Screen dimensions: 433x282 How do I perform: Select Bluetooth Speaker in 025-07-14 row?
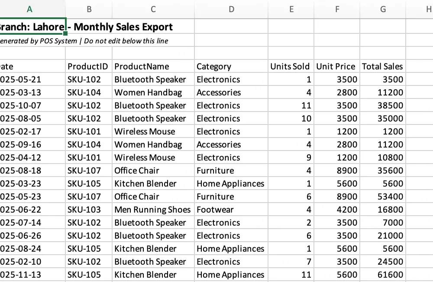click(153, 223)
